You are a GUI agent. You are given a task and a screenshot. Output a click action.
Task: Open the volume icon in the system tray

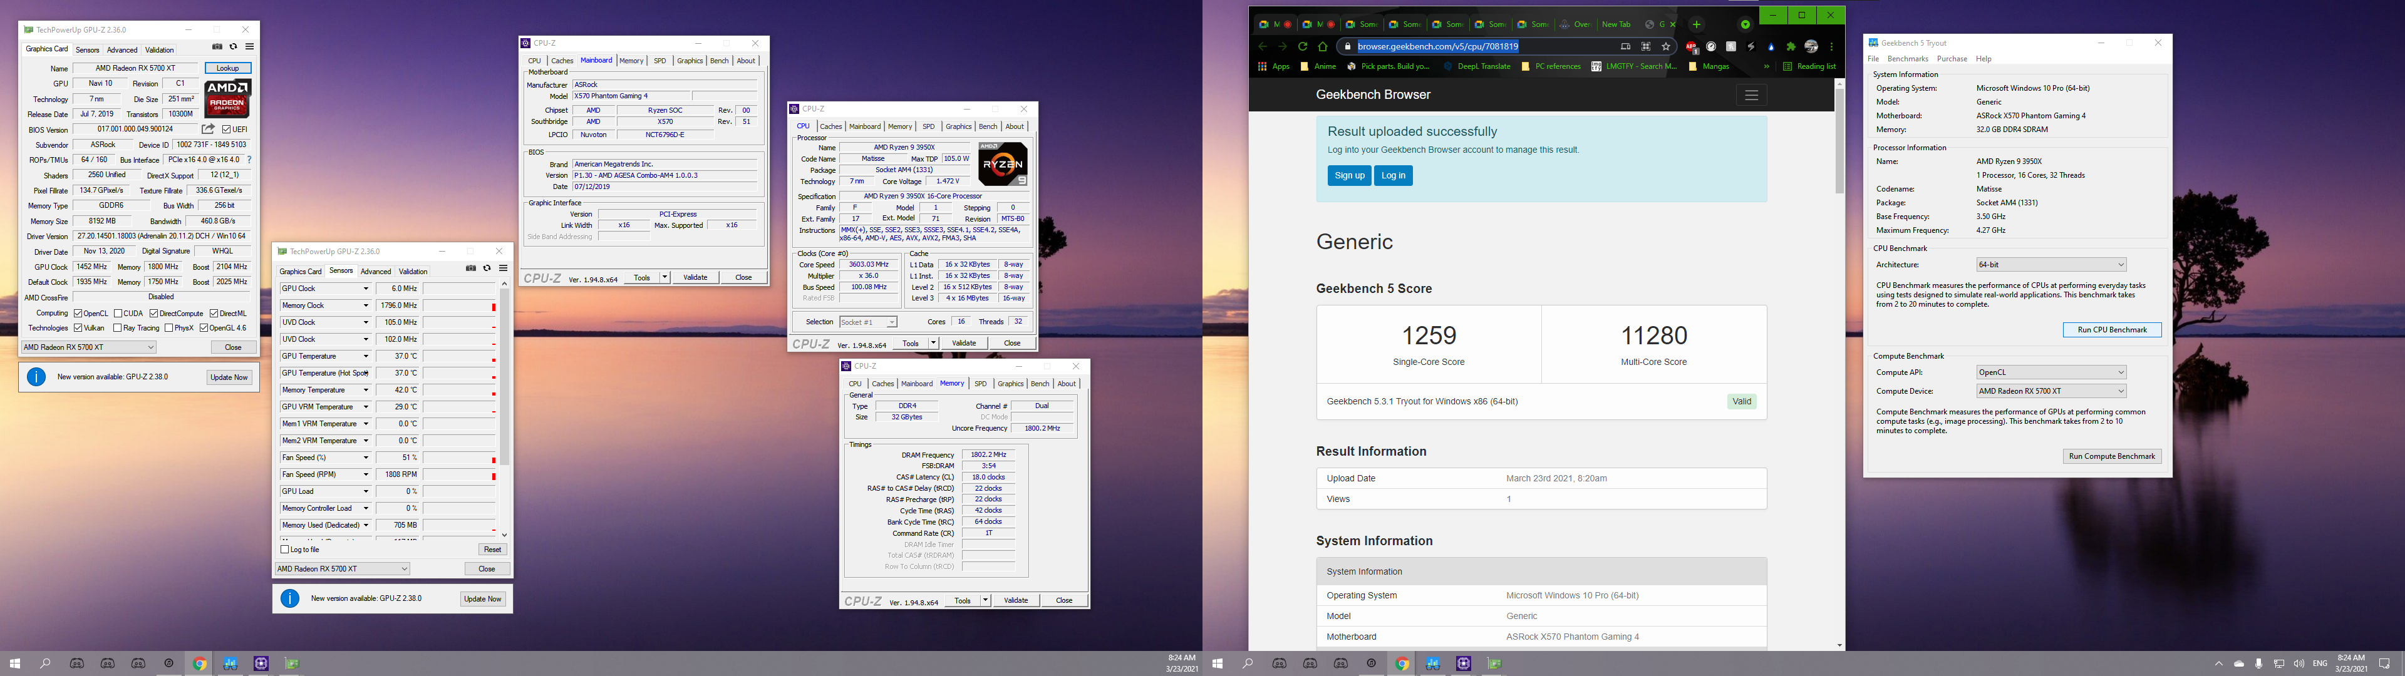click(2299, 664)
